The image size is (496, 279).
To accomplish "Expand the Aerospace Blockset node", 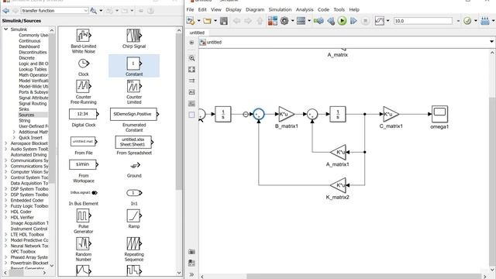I will [x=5, y=143].
